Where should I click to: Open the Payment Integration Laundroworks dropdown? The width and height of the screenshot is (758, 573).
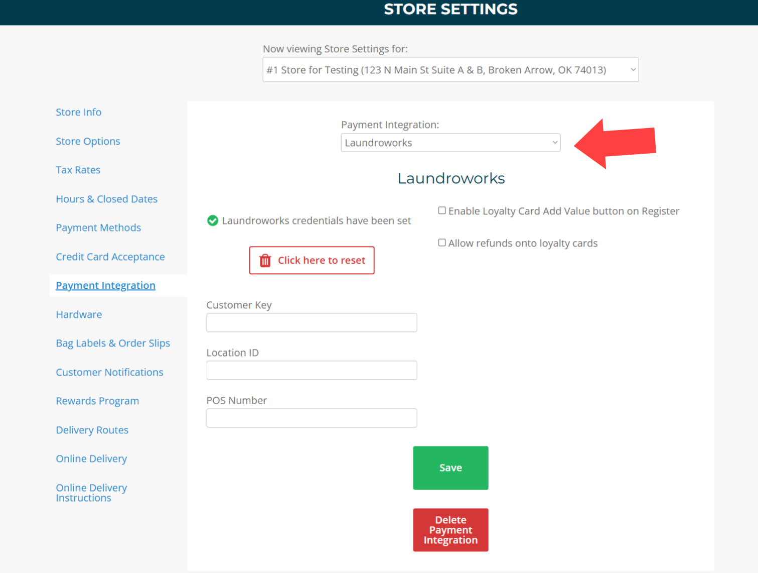tap(450, 143)
